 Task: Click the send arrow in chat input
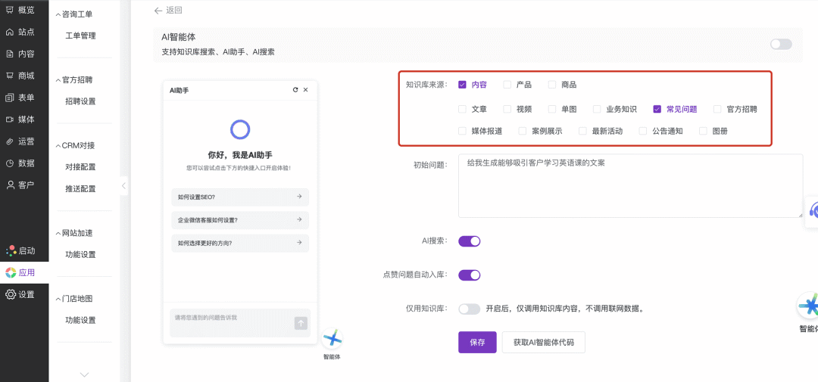[301, 323]
